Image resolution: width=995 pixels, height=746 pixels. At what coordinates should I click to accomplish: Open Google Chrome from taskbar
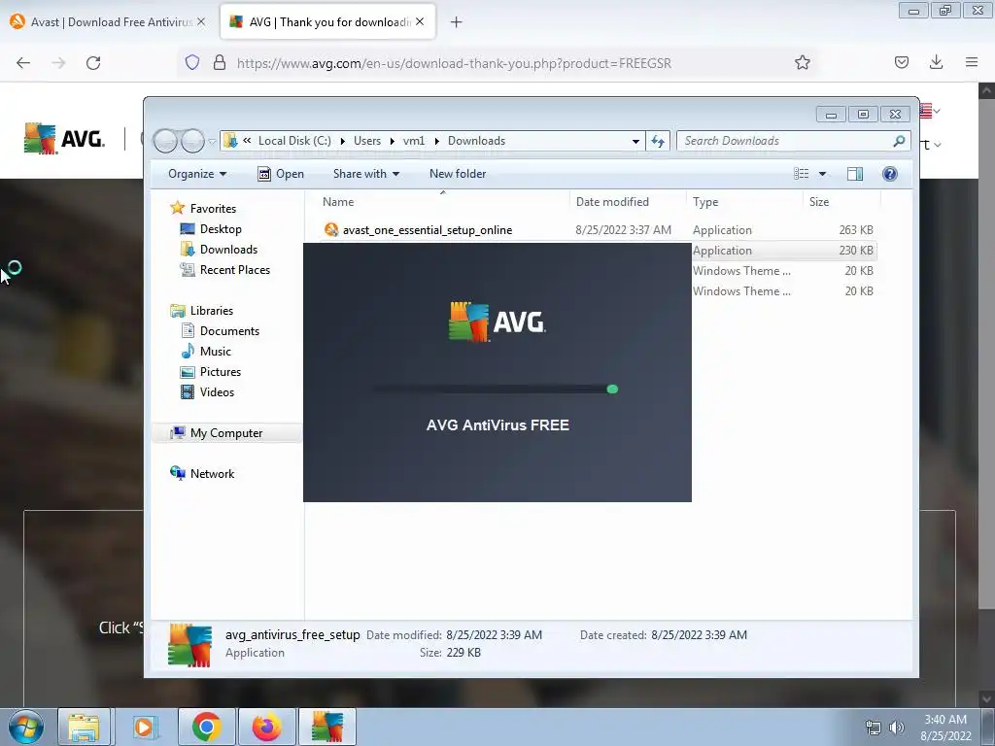pyautogui.click(x=206, y=727)
